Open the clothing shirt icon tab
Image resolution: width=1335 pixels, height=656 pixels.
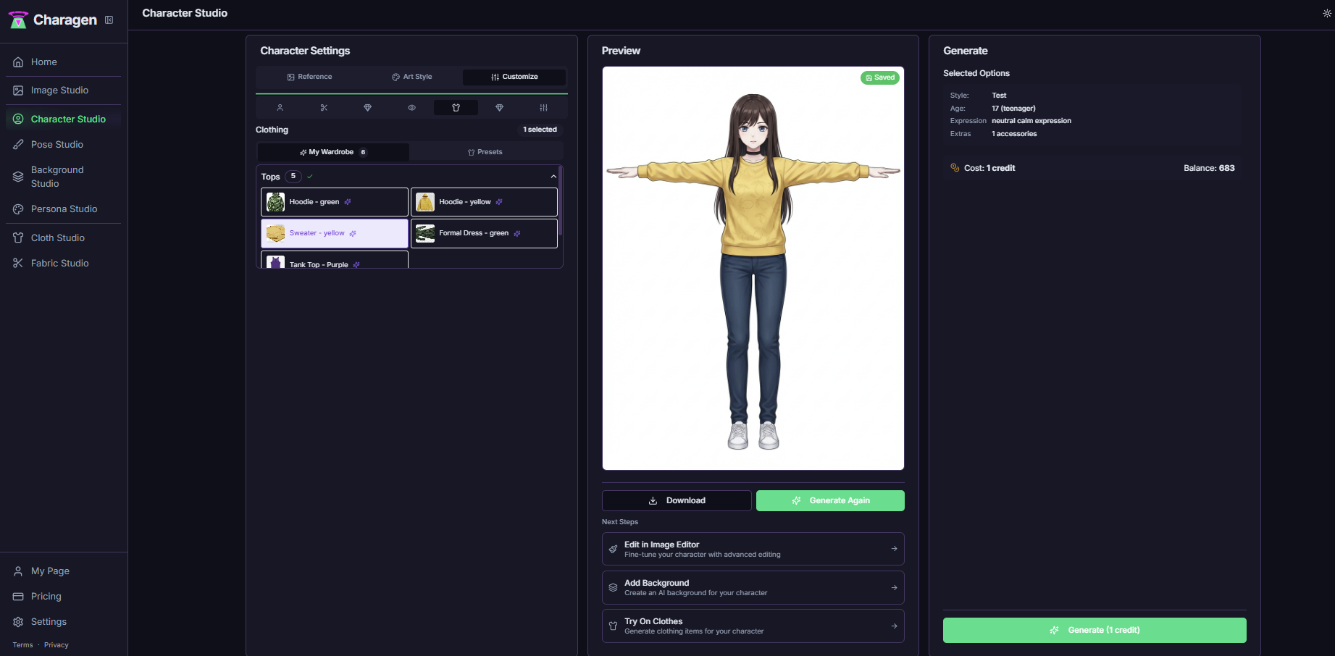point(456,107)
